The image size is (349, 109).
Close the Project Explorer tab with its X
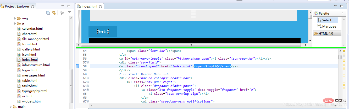[x=32, y=6]
